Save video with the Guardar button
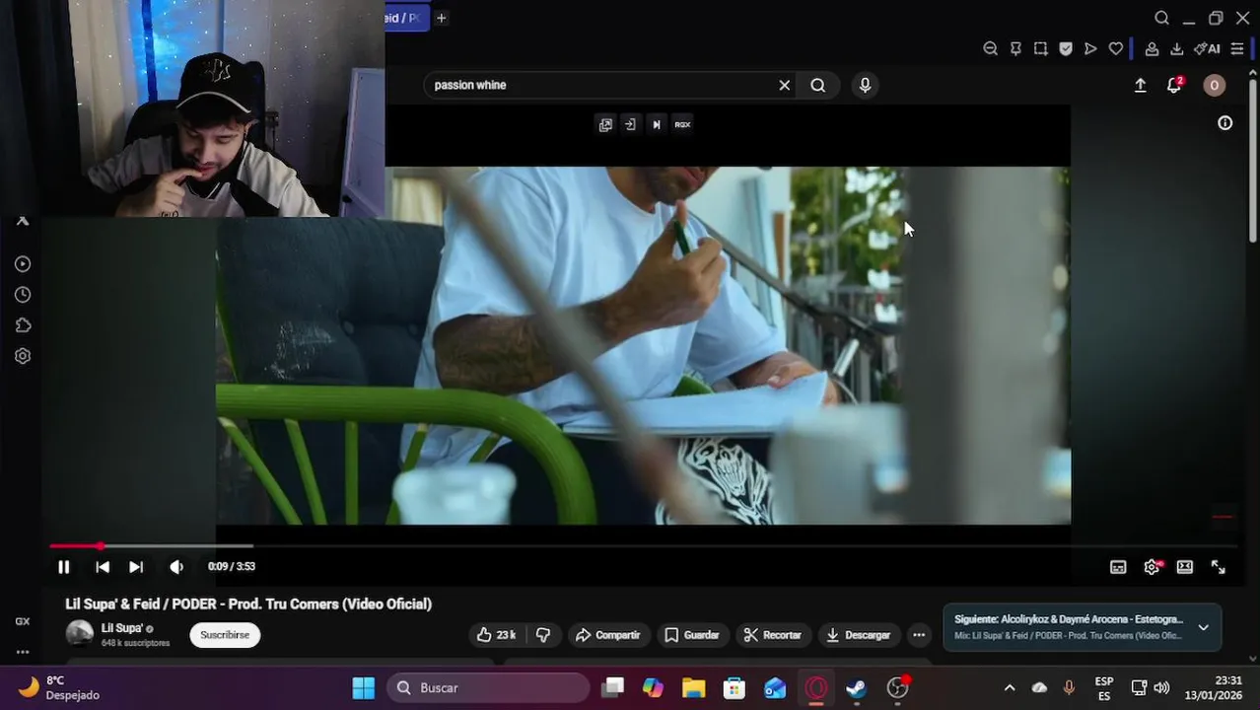The height and width of the screenshot is (710, 1260). (692, 635)
